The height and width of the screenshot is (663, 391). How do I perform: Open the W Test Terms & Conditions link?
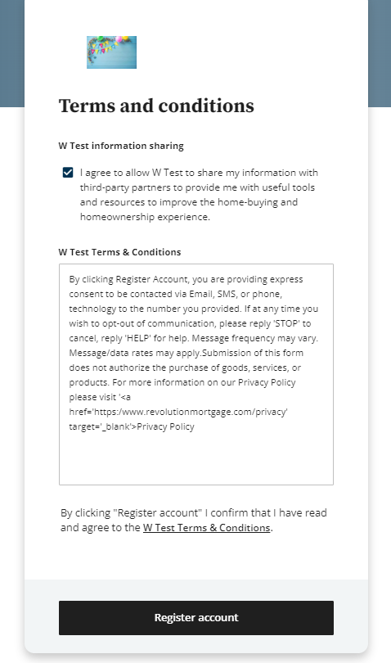tap(206, 528)
